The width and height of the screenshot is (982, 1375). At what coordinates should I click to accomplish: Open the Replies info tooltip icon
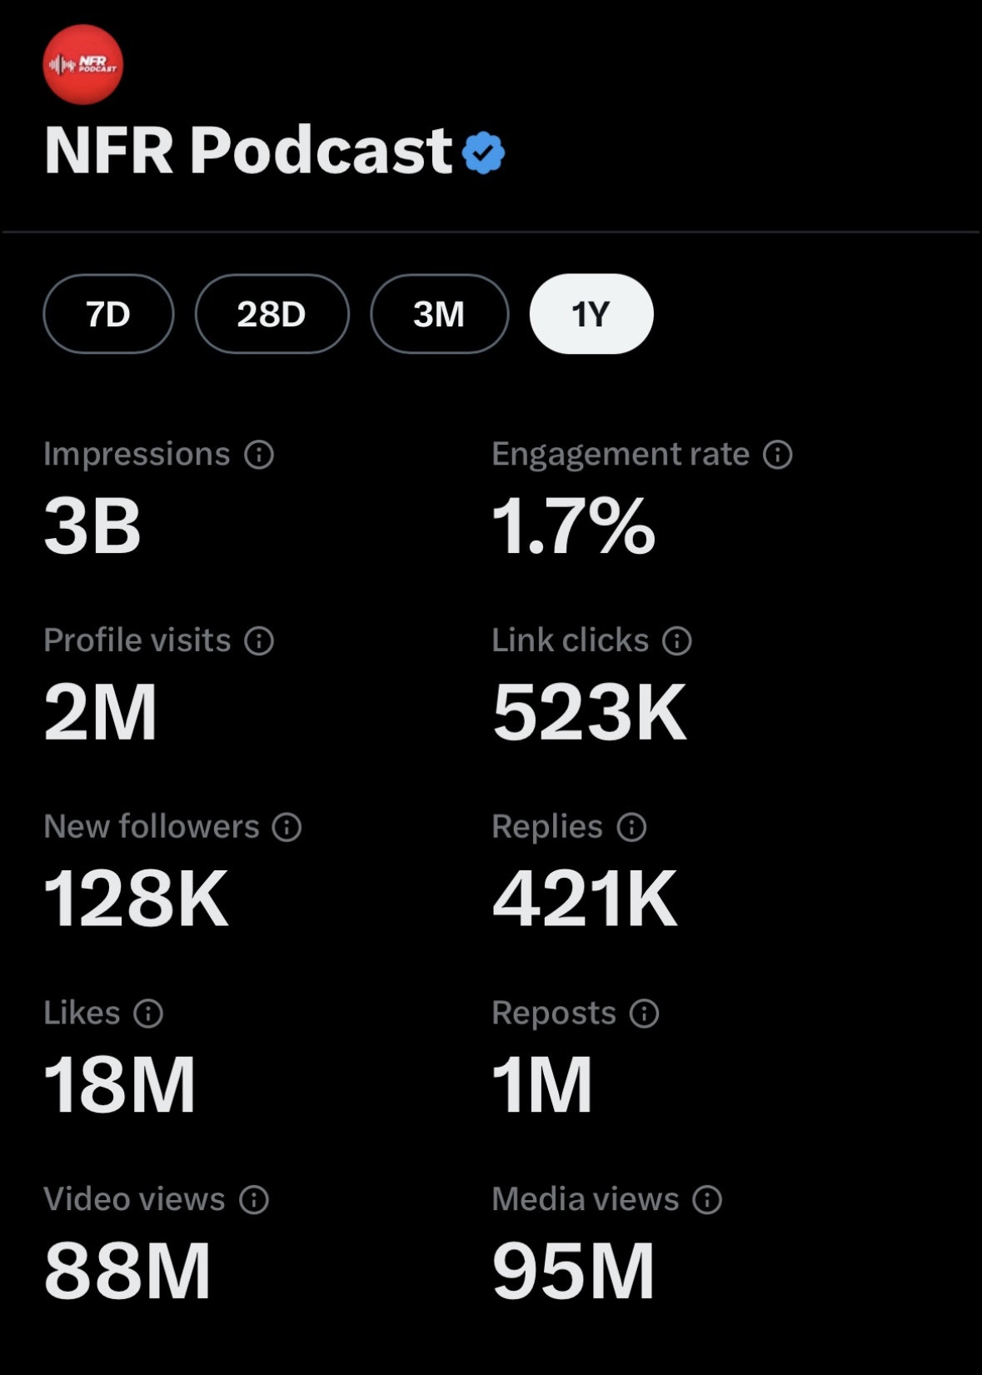coord(631,828)
